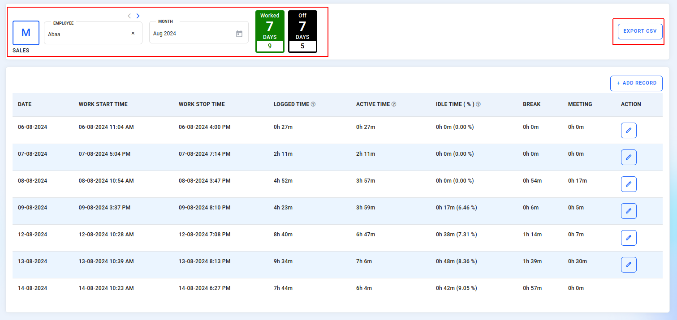
Task: Click meeting value 0h 17m
Action: (x=578, y=181)
